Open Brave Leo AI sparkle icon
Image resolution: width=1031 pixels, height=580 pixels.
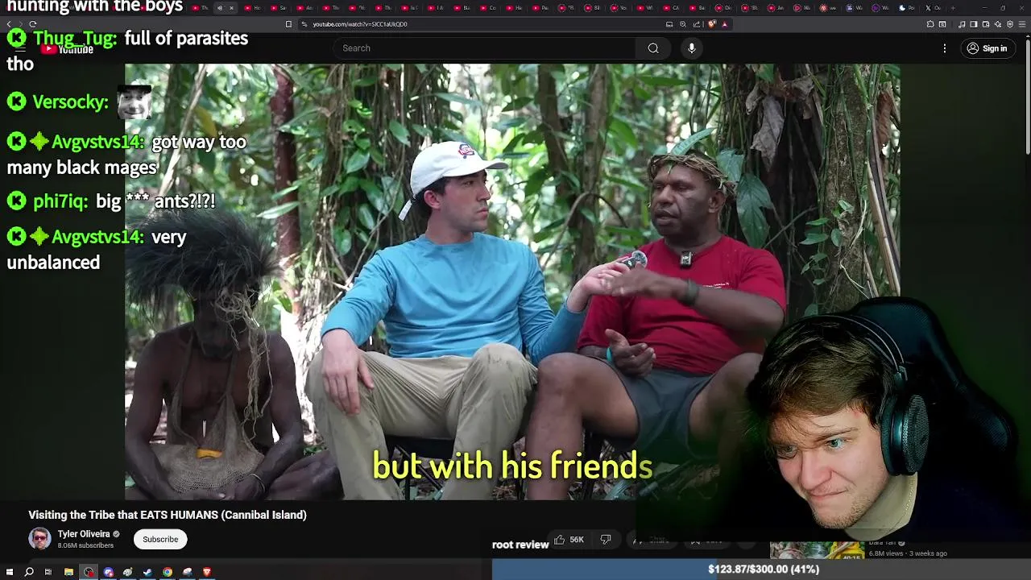998,24
